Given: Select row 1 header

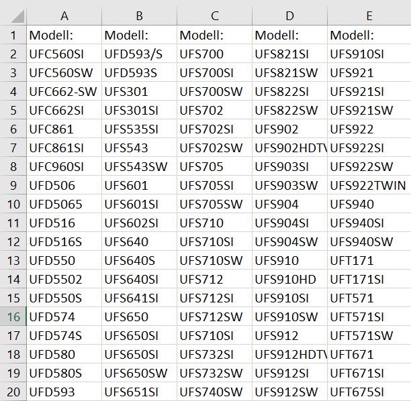Looking at the screenshot, I should [x=13, y=36].
